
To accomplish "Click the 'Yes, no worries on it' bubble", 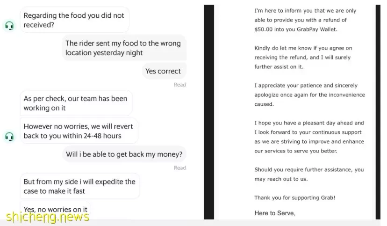I will click(x=56, y=210).
